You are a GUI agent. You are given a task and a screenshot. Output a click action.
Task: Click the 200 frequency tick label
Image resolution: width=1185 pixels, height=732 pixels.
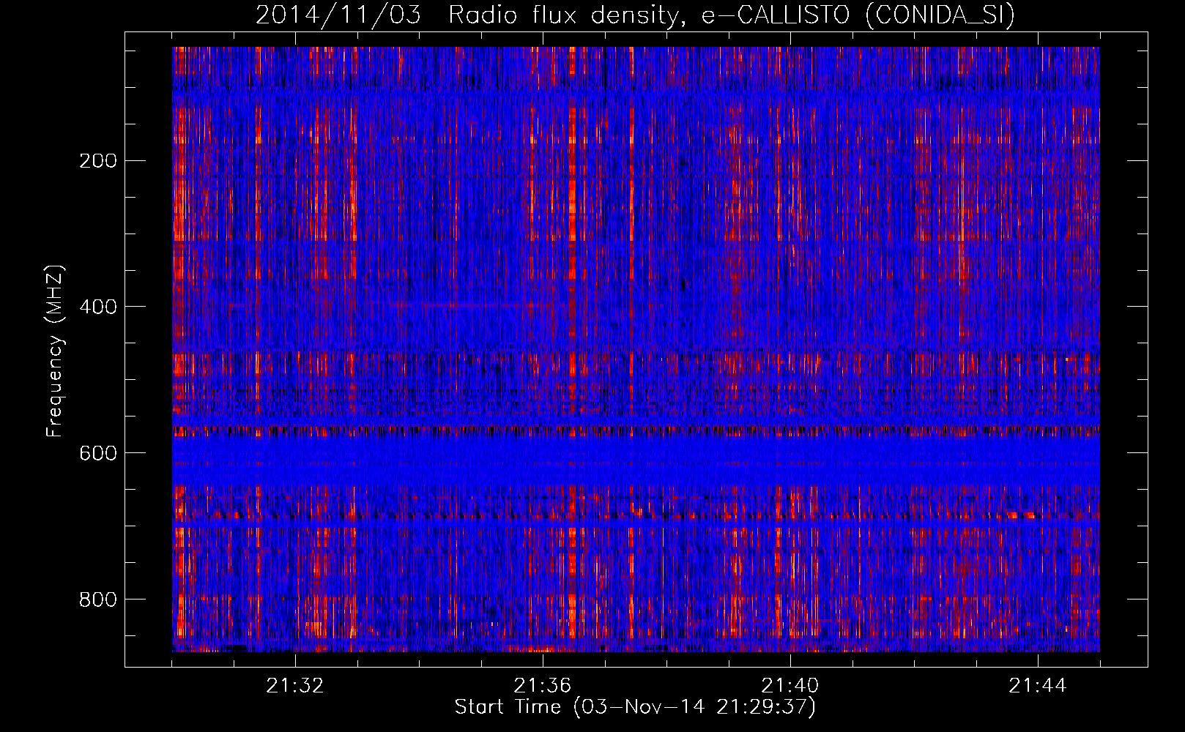[x=98, y=161]
